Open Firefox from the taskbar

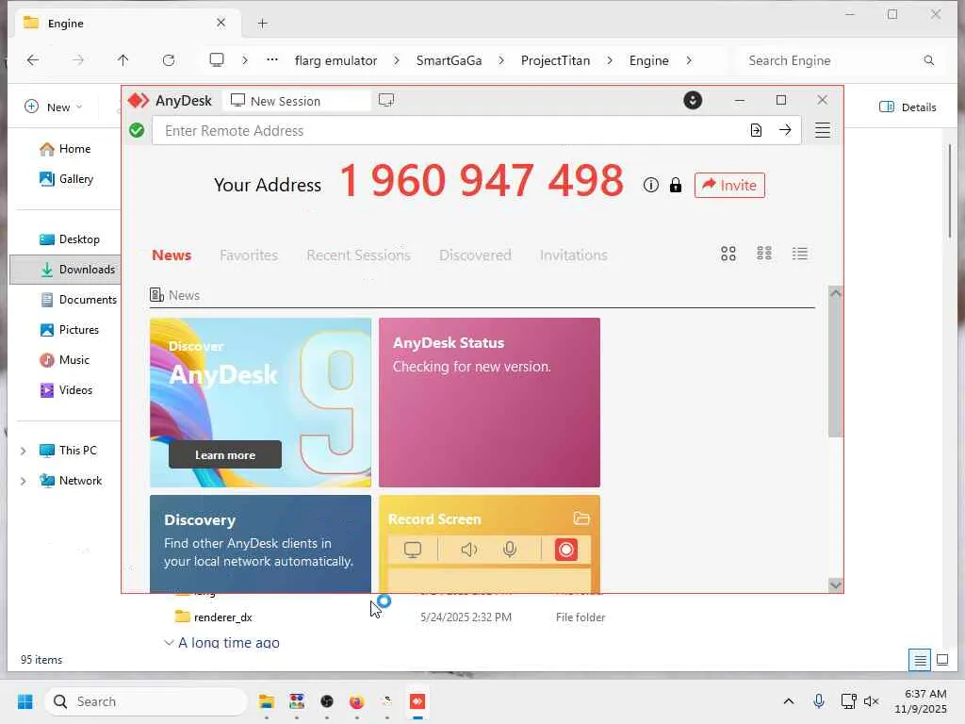(357, 701)
